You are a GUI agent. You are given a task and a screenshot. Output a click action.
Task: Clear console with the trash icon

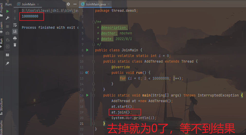[15, 45]
